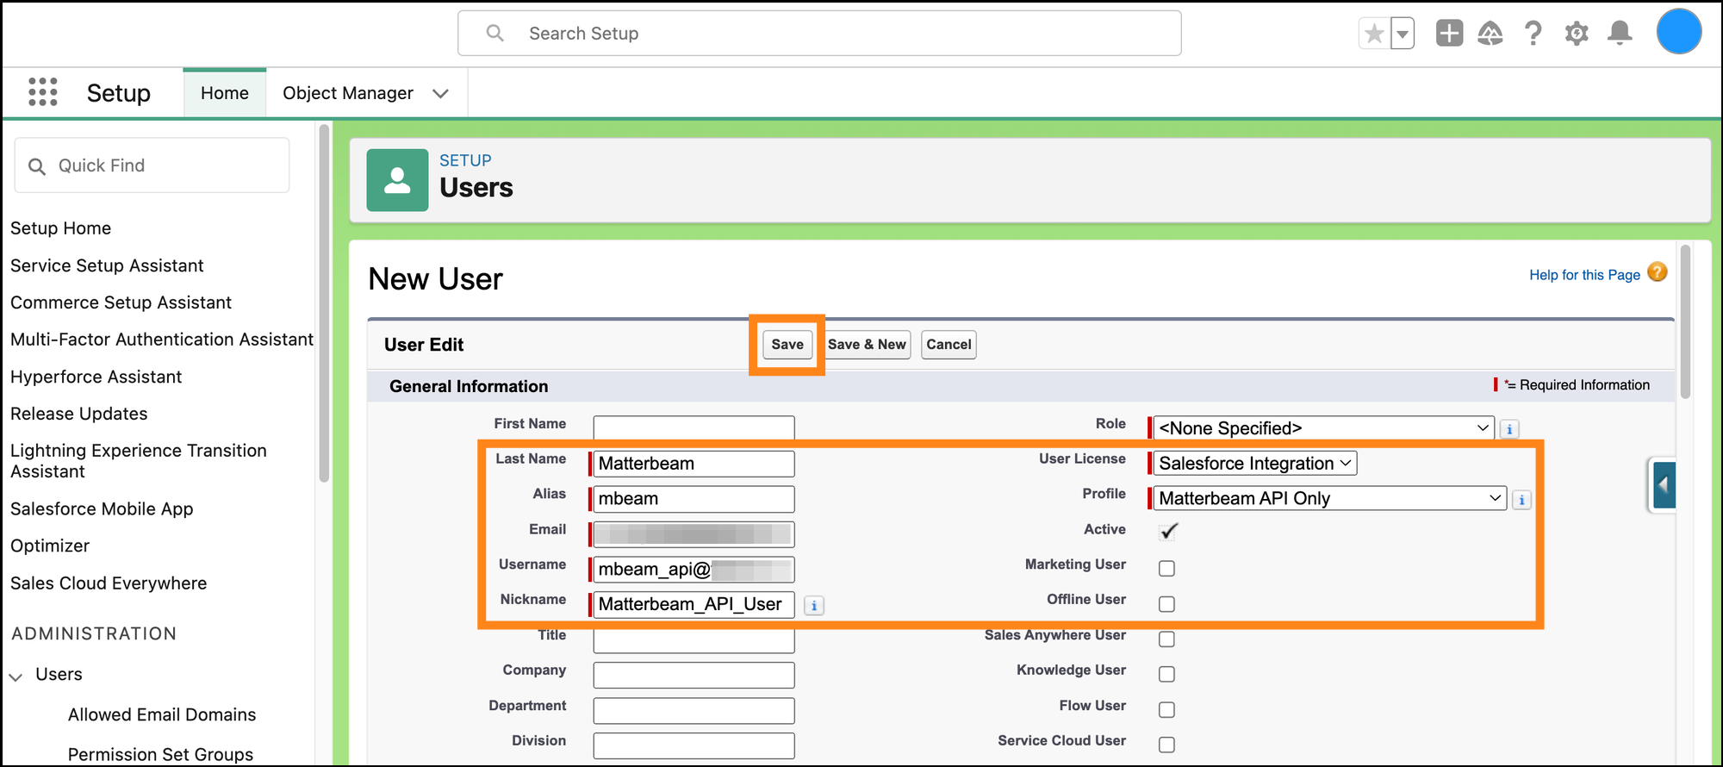Screen dimensions: 1723x767
Task: Switch to the Home tab
Action: coord(225,92)
